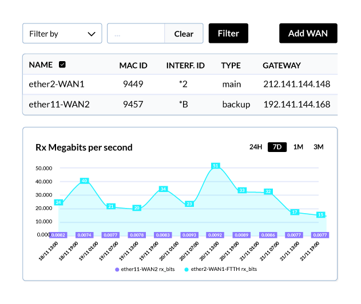The height and width of the screenshot is (304, 361).
Task: Click the MAC ID column header
Action: [133, 66]
